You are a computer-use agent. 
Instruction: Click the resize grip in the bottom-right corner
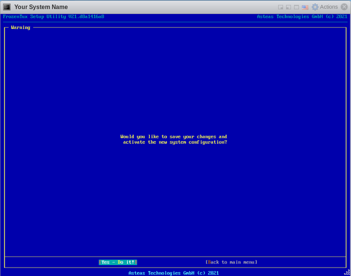[x=347, y=272]
